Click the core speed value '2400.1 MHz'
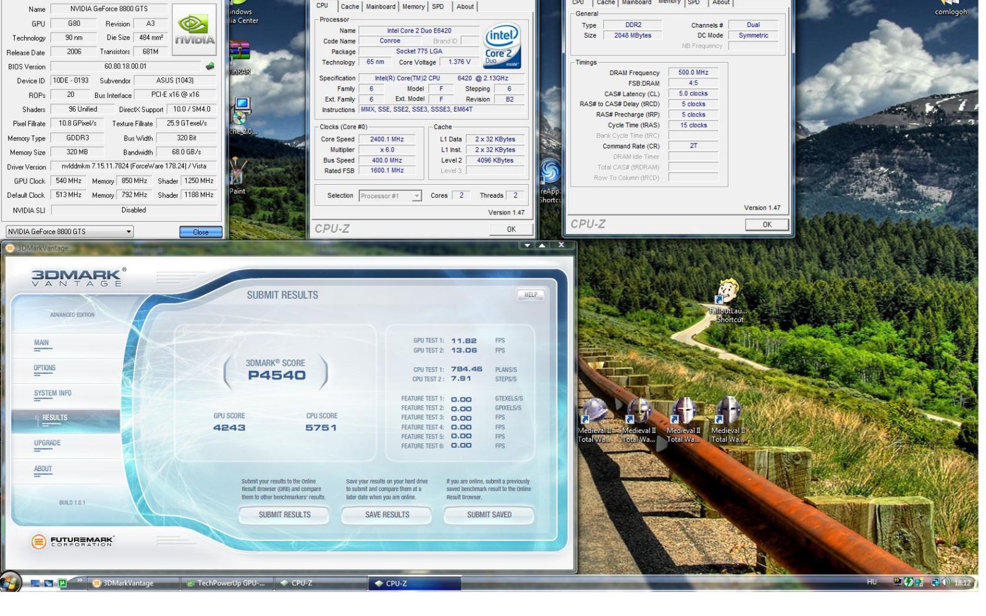The width and height of the screenshot is (986, 616). (x=387, y=139)
